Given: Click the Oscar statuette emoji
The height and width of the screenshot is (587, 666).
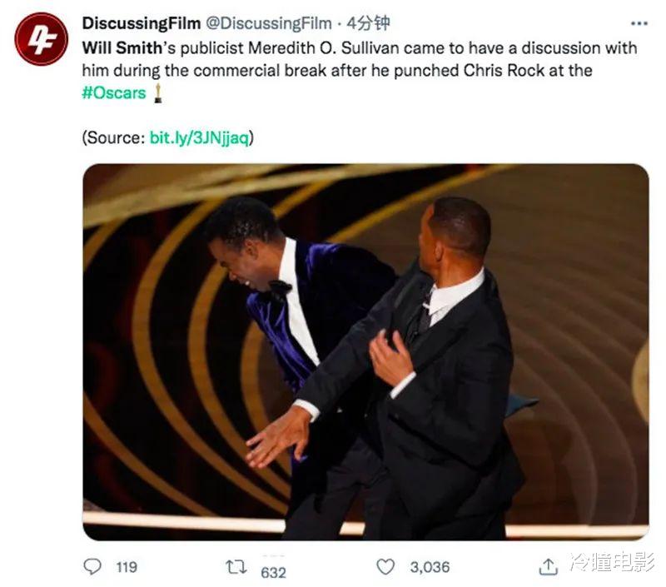Looking at the screenshot, I should (158, 93).
